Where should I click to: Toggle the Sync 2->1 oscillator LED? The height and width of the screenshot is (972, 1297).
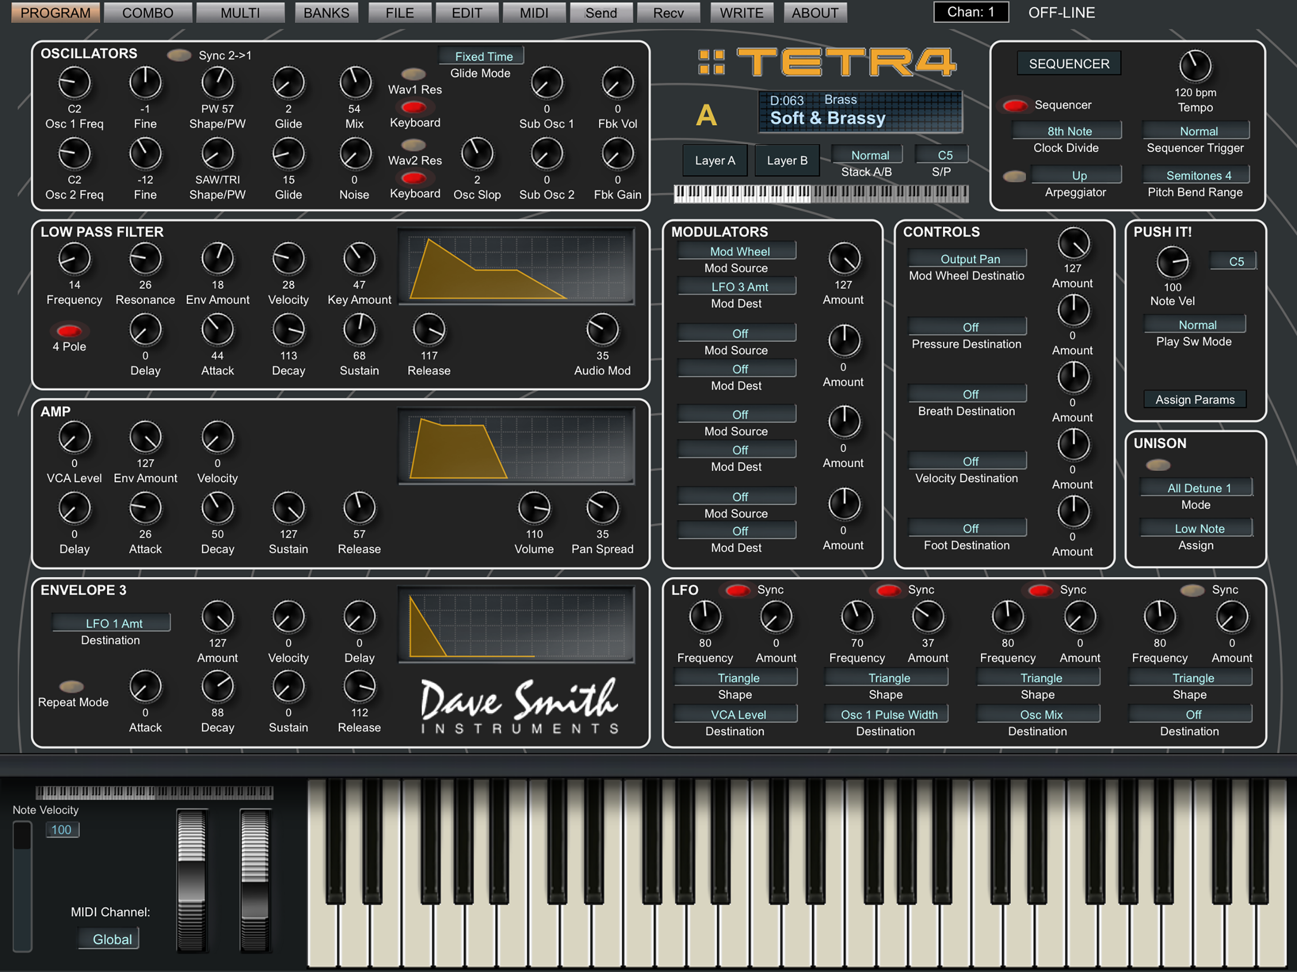pyautogui.click(x=179, y=55)
